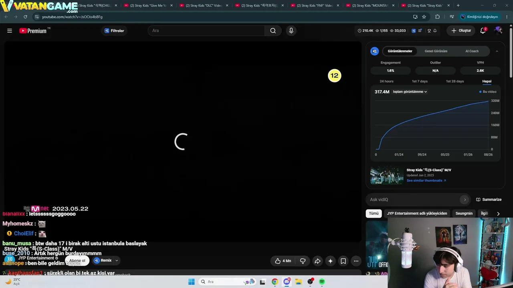This screenshot has height=288, width=513.
Task: Select the Hepsi time range
Action: click(x=487, y=81)
